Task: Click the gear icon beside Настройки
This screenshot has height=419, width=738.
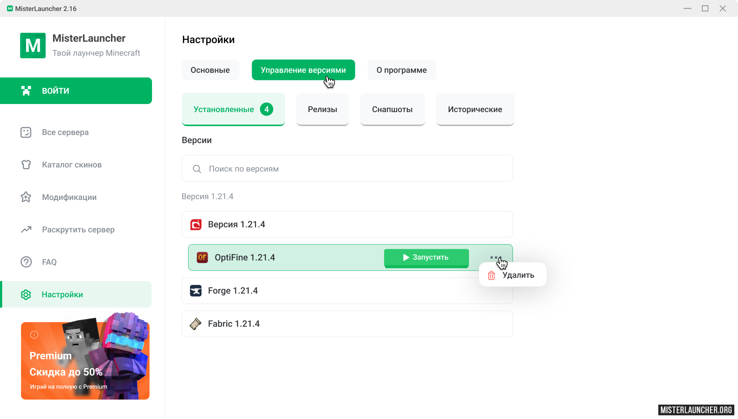Action: click(x=26, y=295)
